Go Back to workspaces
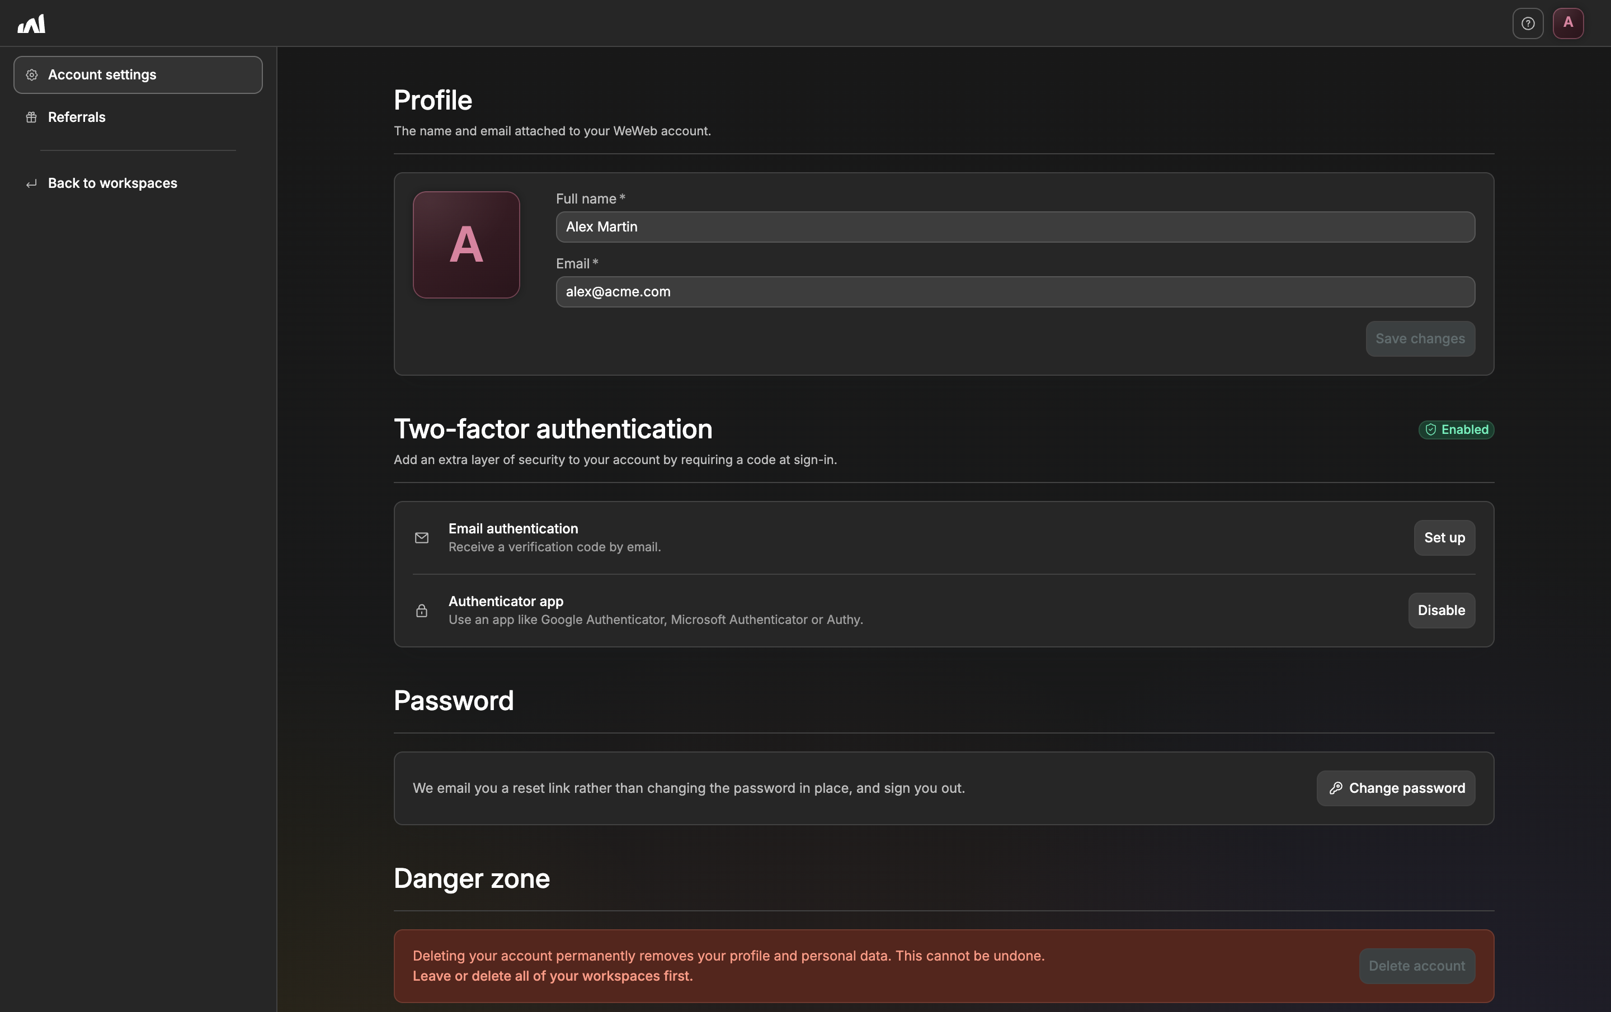Screen dimensions: 1611x1012 tap(138, 183)
